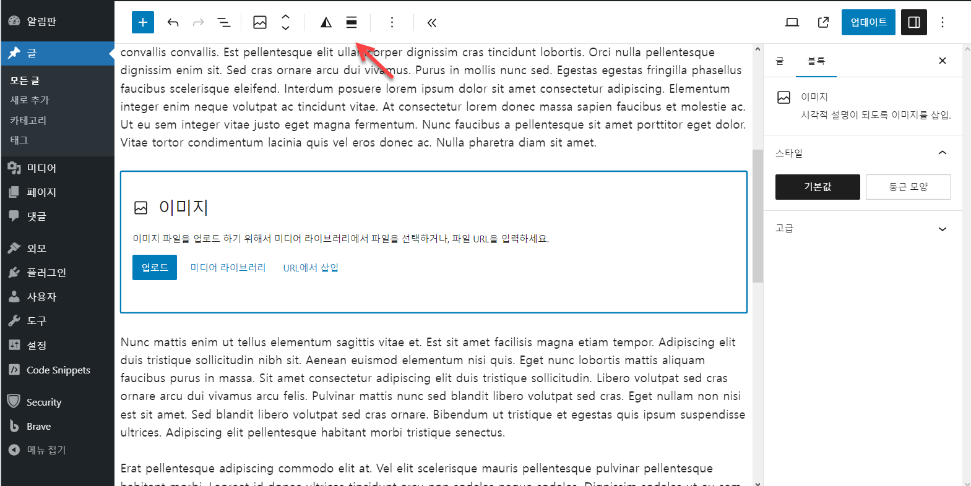Undo the last editor change
This screenshot has height=486, width=971.
click(173, 22)
